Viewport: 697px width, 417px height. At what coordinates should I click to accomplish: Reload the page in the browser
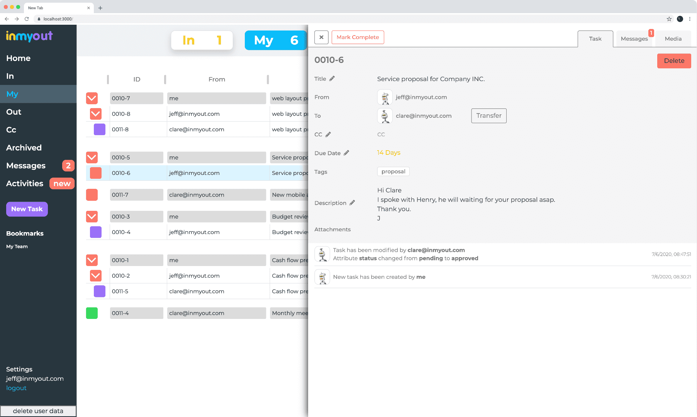pos(27,19)
